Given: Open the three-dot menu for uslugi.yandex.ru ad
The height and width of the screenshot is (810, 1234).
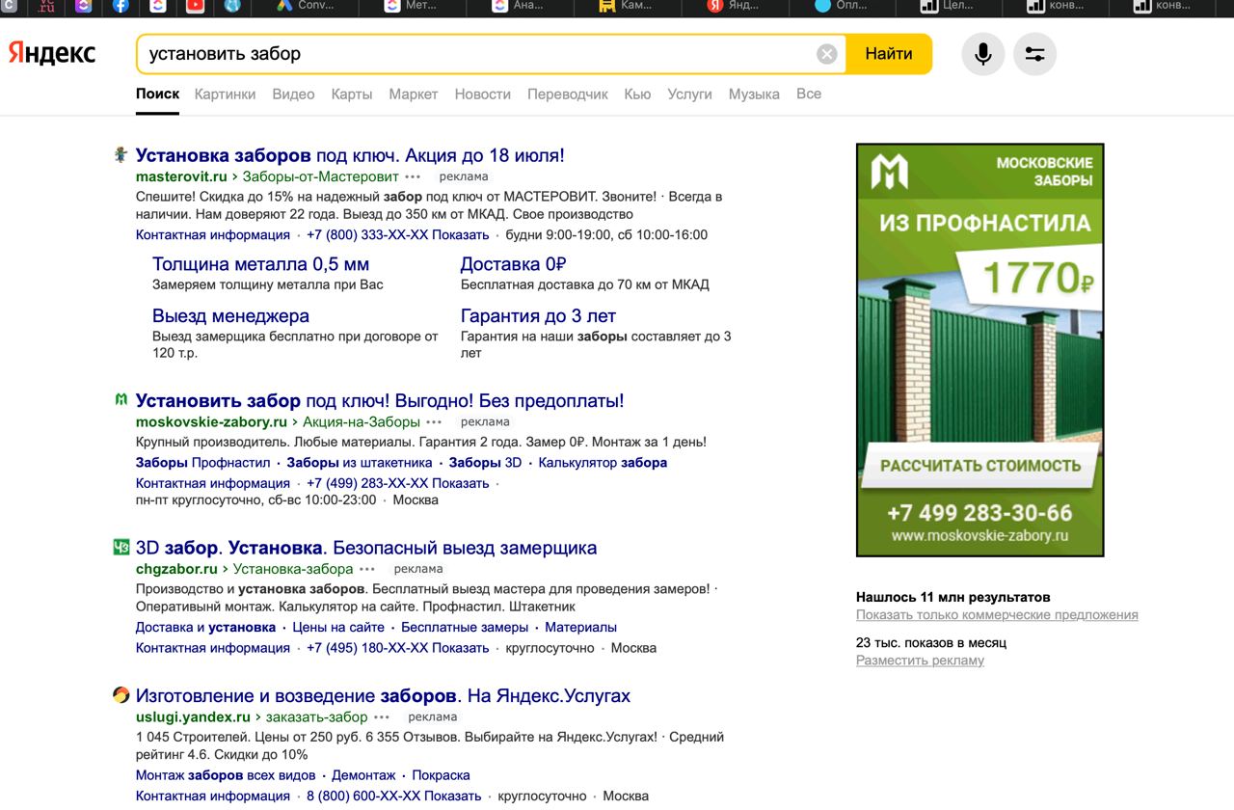Looking at the screenshot, I should point(382,717).
